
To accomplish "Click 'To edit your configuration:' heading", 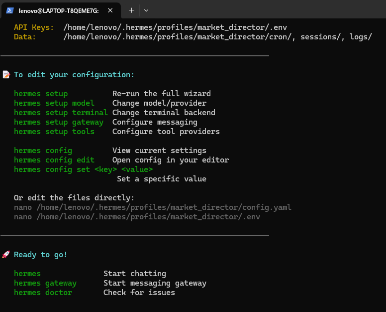I will 74,75.
